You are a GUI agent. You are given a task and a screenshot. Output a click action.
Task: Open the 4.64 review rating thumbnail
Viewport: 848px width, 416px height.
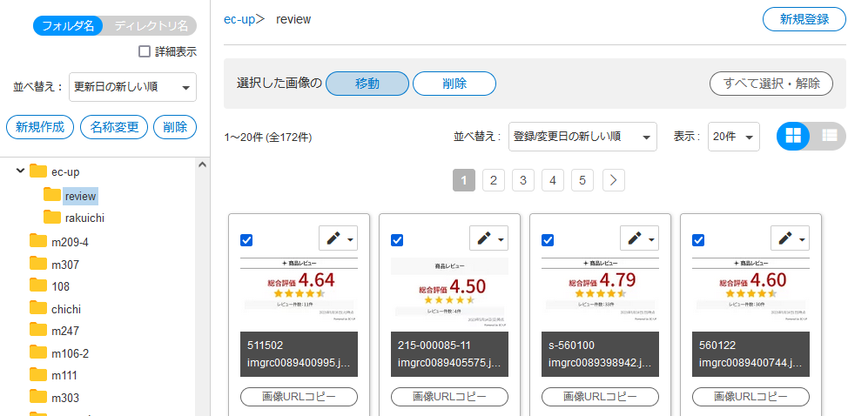click(299, 290)
